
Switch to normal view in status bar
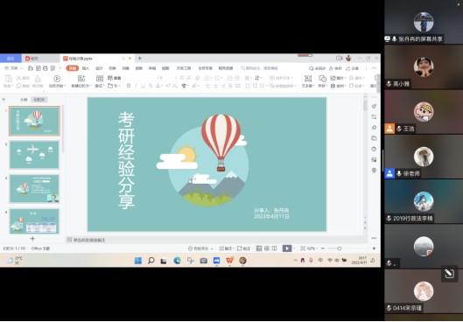(259, 248)
